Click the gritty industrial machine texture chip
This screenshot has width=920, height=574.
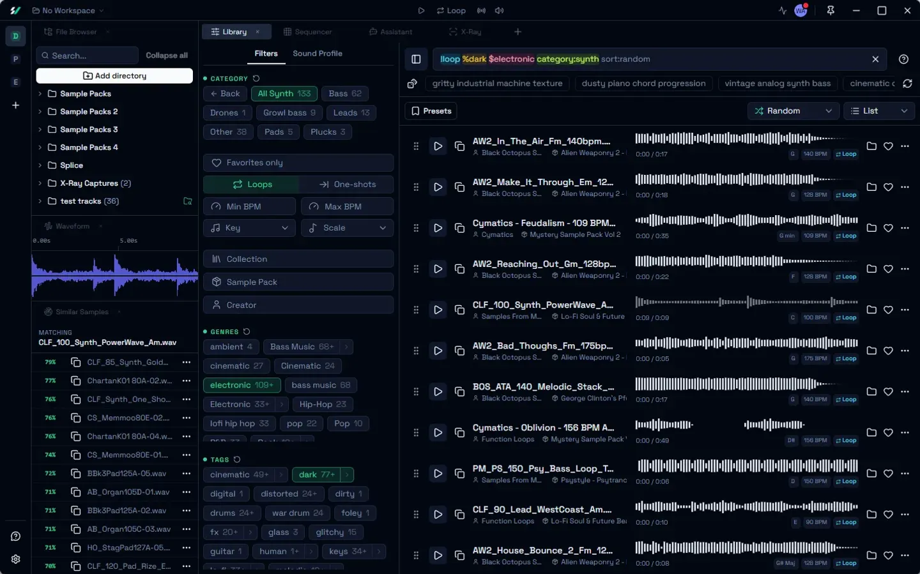point(497,84)
